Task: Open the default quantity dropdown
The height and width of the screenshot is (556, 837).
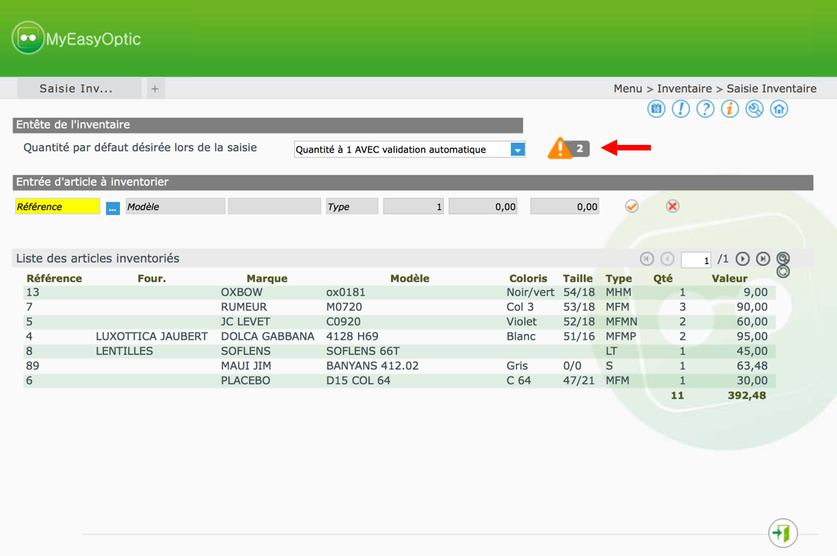Action: pos(409,149)
